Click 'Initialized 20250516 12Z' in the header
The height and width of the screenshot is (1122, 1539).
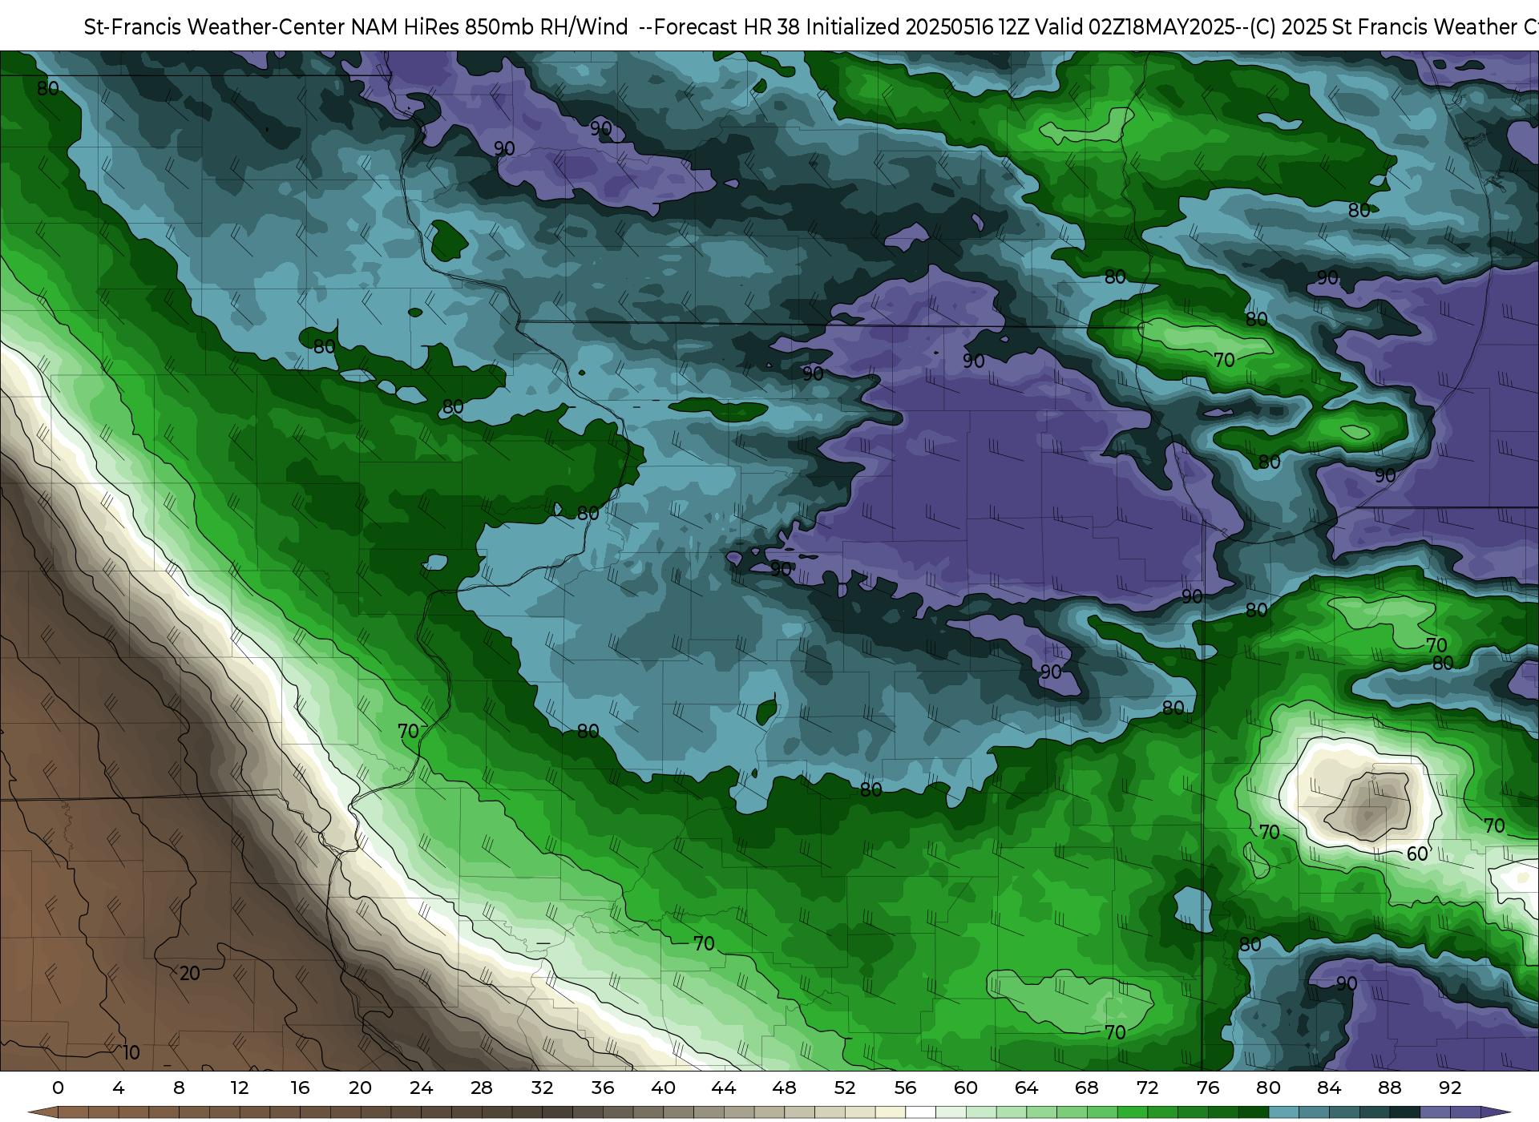(x=917, y=27)
